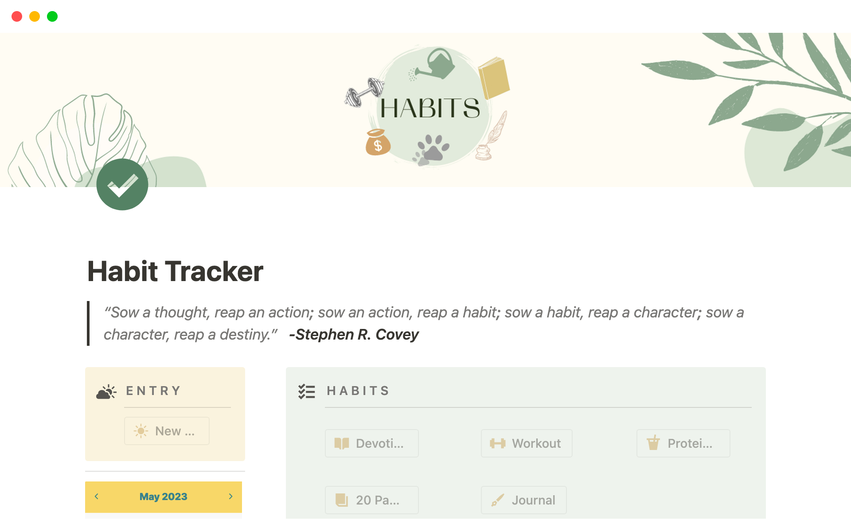Navigate to previous month using left chevron
This screenshot has width=851, height=532.
point(96,497)
